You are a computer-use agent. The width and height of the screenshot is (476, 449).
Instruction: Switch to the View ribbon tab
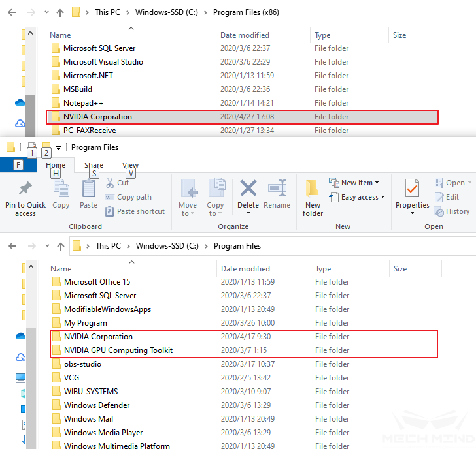131,165
